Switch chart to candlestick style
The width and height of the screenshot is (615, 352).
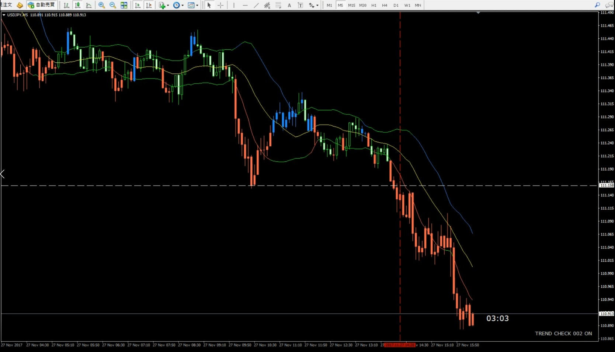tap(77, 5)
